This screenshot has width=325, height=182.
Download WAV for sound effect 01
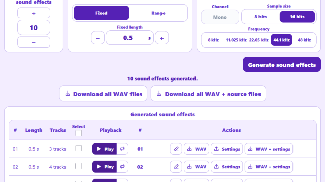tap(197, 149)
